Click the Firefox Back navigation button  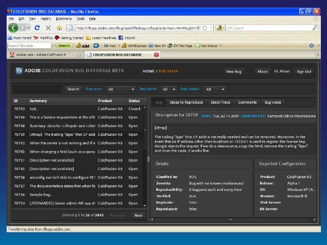point(13,28)
